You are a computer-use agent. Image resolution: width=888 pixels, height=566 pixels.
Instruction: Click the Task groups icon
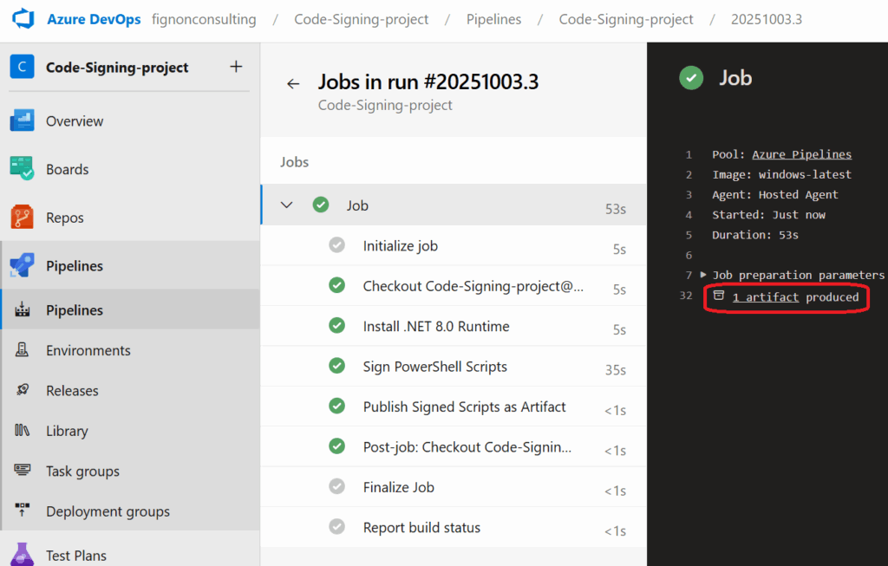pyautogui.click(x=23, y=472)
